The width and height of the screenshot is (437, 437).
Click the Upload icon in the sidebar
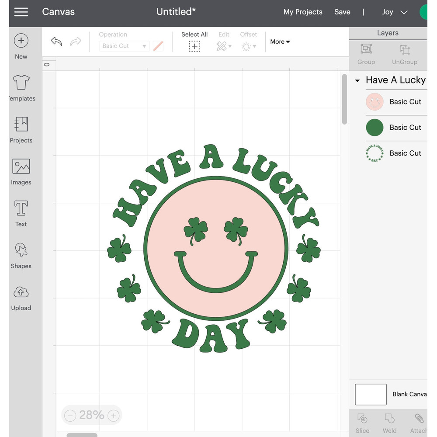(x=21, y=297)
